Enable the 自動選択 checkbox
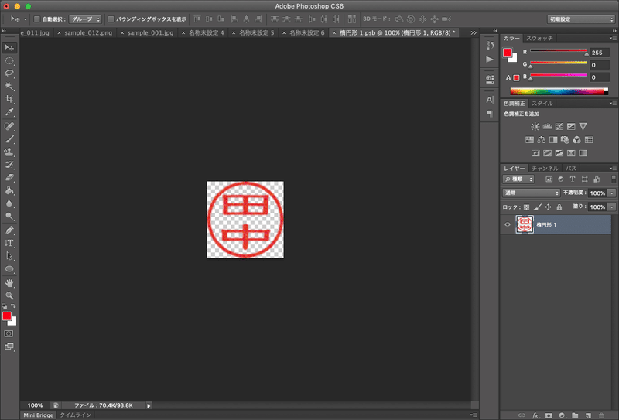The image size is (619, 420). click(36, 19)
